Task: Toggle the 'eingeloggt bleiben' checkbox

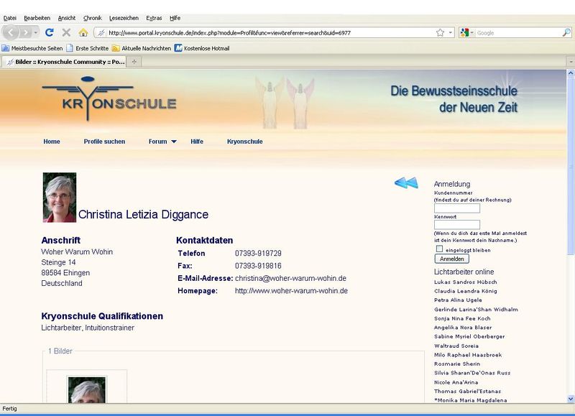Action: (x=439, y=249)
